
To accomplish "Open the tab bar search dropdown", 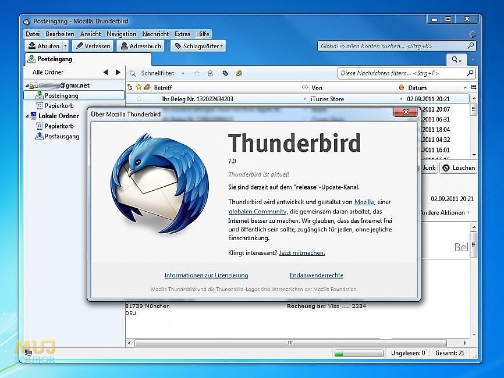I will [456, 59].
